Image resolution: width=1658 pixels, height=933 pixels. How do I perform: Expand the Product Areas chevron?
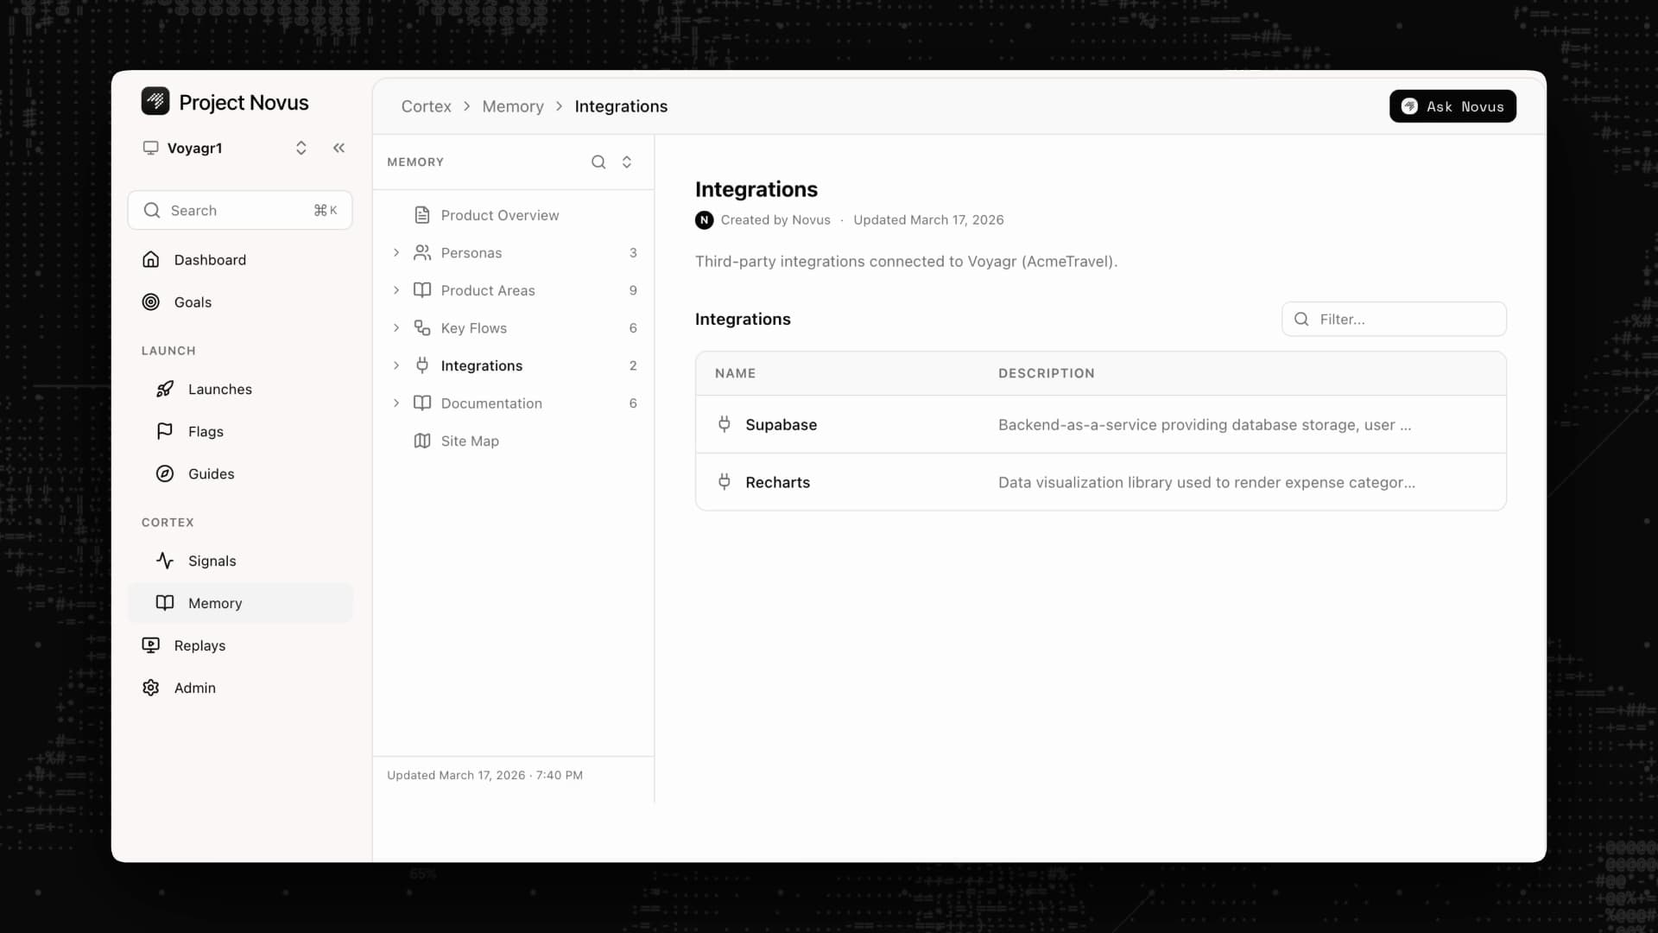pyautogui.click(x=396, y=290)
